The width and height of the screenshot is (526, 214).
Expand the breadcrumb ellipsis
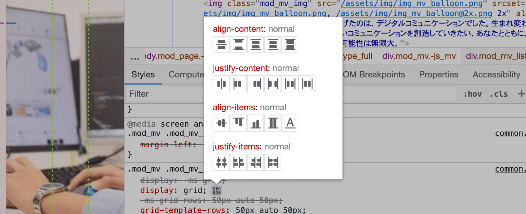pos(135,57)
